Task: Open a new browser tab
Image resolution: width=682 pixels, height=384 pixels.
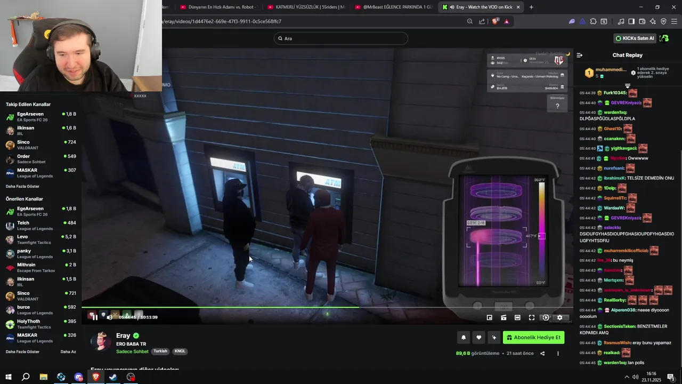Action: [x=531, y=7]
